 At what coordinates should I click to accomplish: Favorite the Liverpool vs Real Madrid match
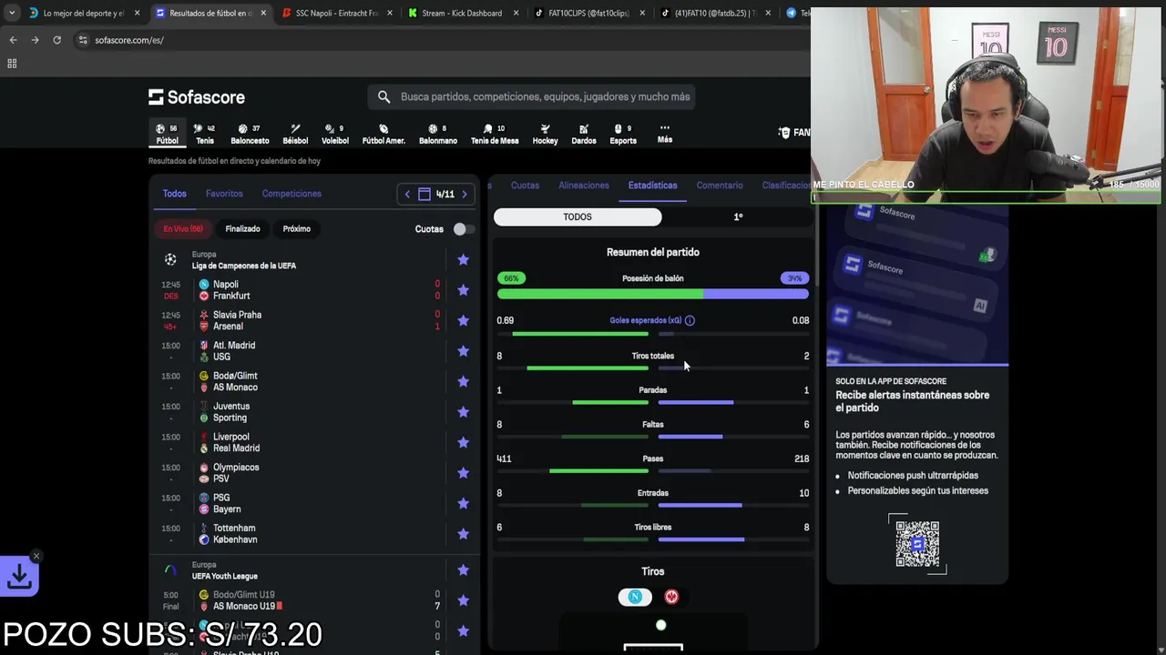pos(463,442)
